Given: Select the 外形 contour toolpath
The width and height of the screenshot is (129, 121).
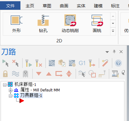Looking at the screenshot, I should tap(16, 24).
